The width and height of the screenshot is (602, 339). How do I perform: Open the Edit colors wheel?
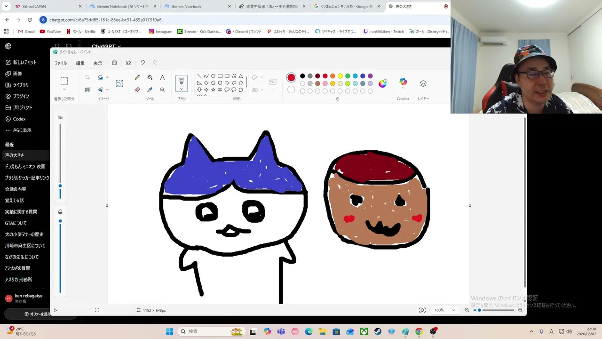tap(383, 83)
